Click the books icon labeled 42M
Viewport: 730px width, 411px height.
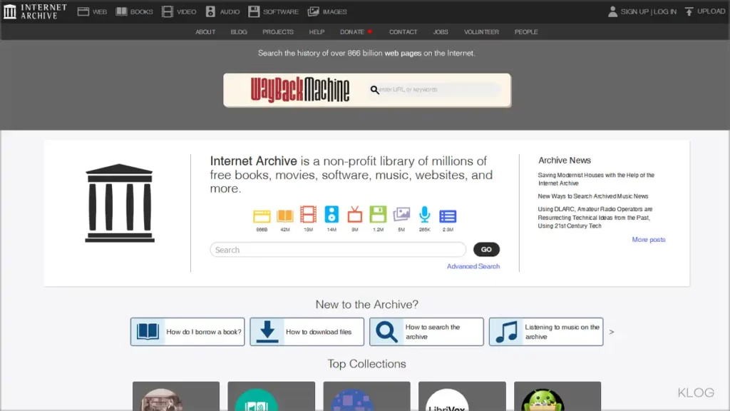(285, 215)
